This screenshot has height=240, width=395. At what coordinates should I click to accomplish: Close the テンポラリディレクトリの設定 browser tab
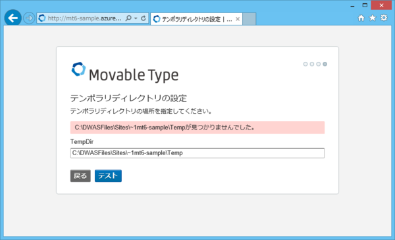pos(237,19)
